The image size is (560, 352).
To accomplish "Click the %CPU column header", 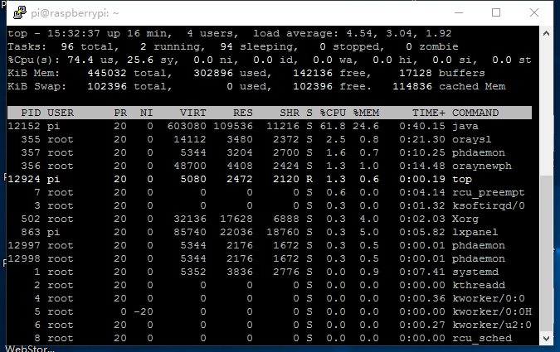I will pos(333,113).
